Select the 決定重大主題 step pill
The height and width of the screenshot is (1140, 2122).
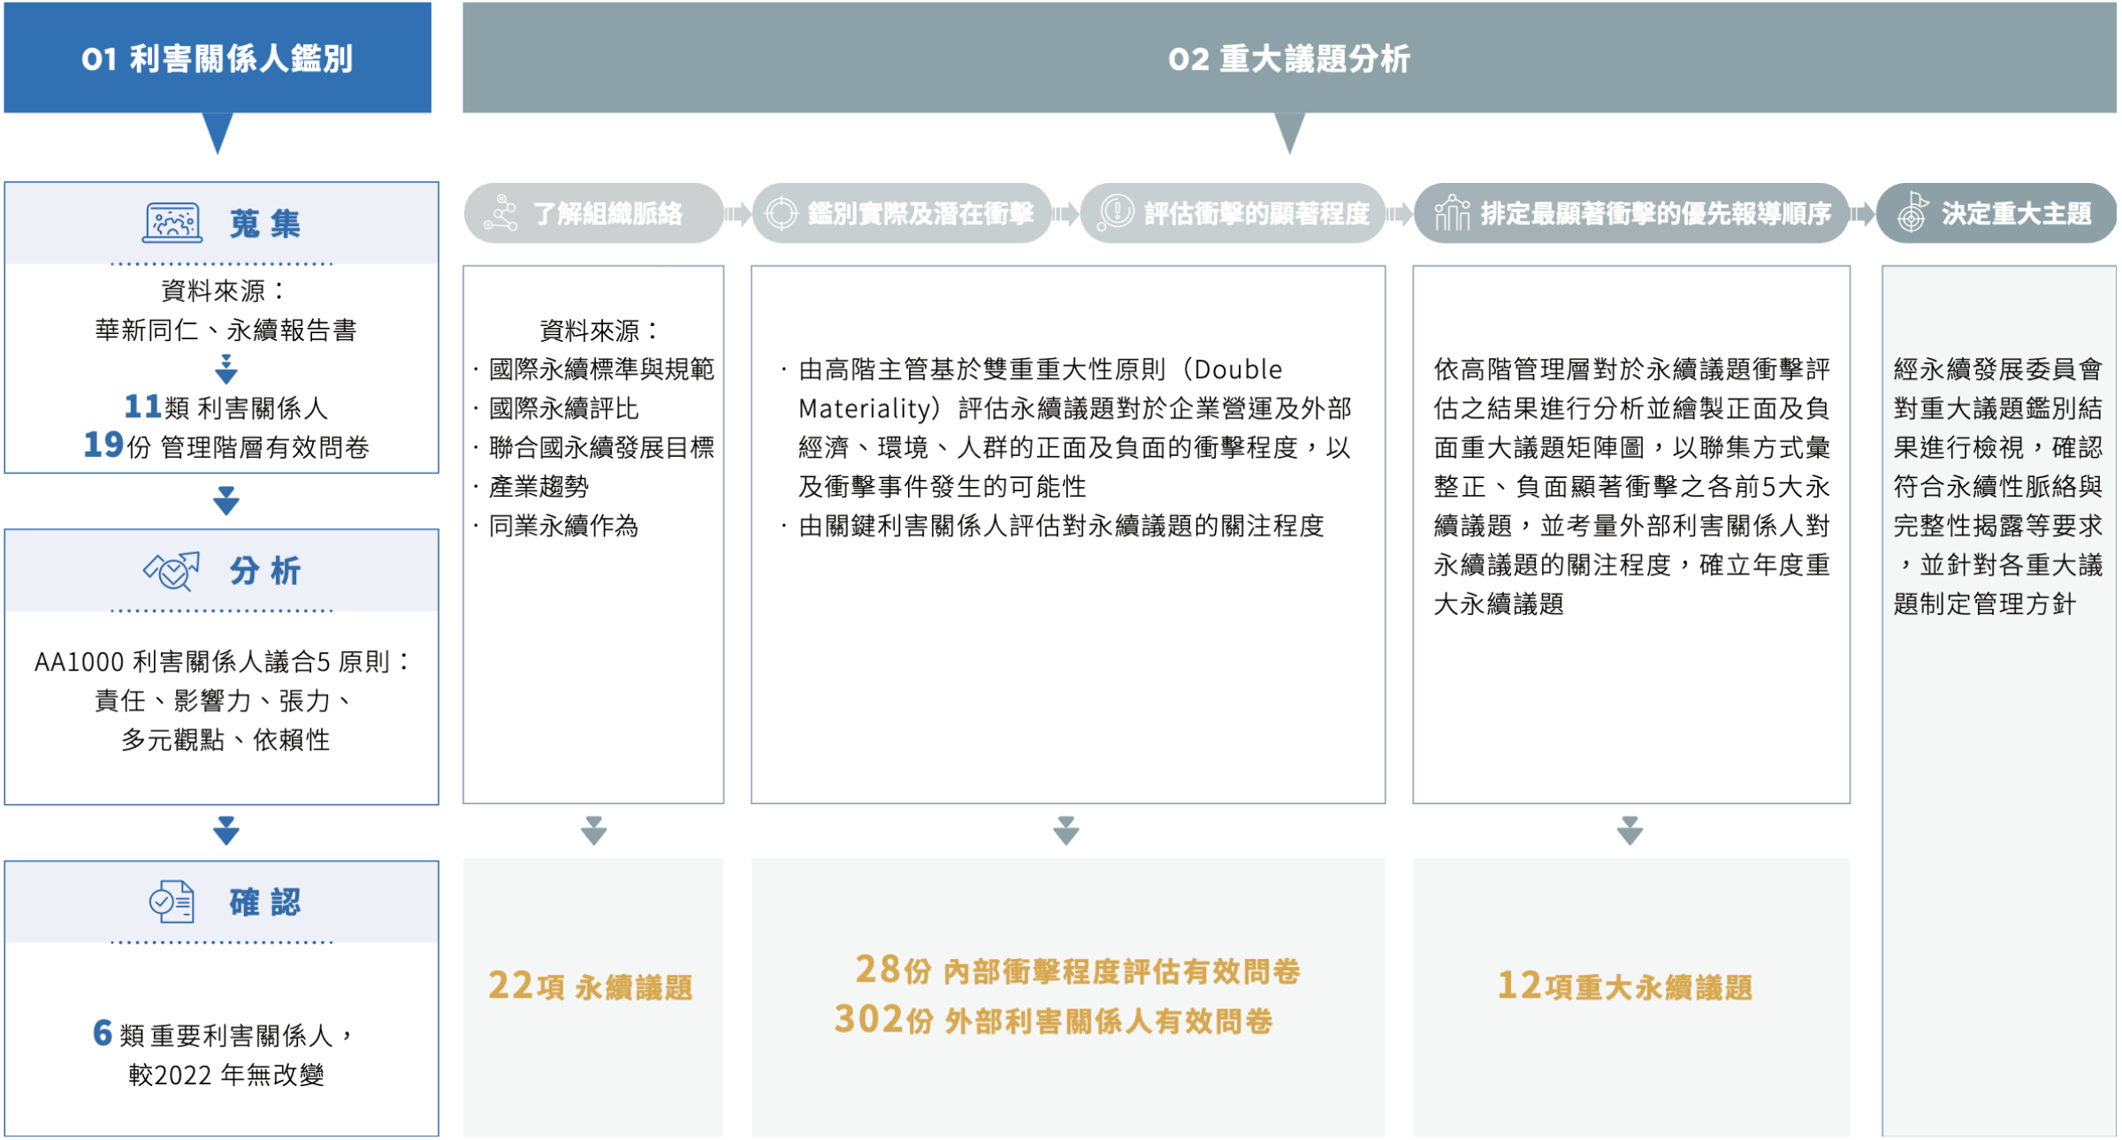click(x=1996, y=213)
